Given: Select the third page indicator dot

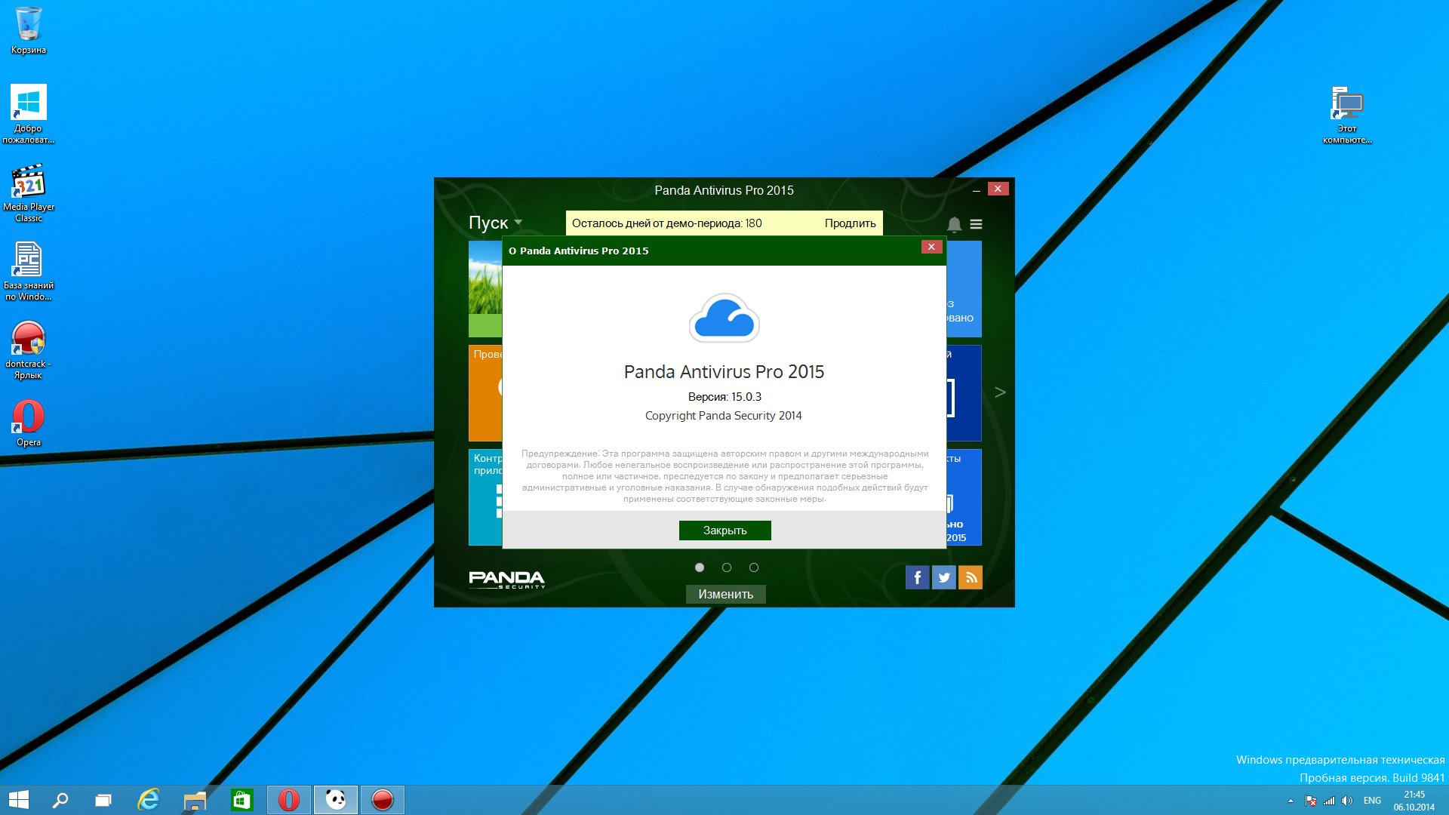Looking at the screenshot, I should click(x=754, y=567).
